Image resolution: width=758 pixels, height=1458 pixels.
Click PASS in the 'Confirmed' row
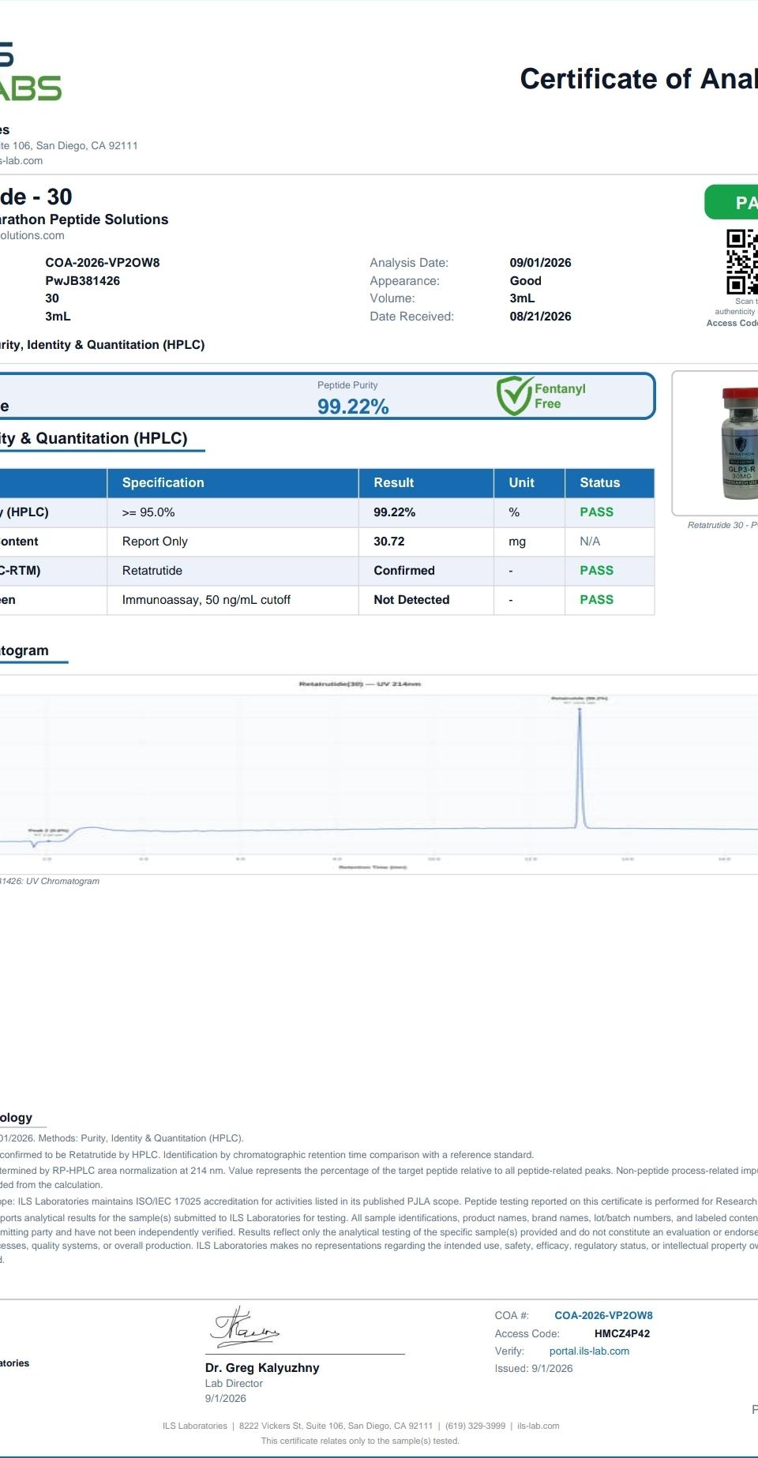pyautogui.click(x=597, y=571)
